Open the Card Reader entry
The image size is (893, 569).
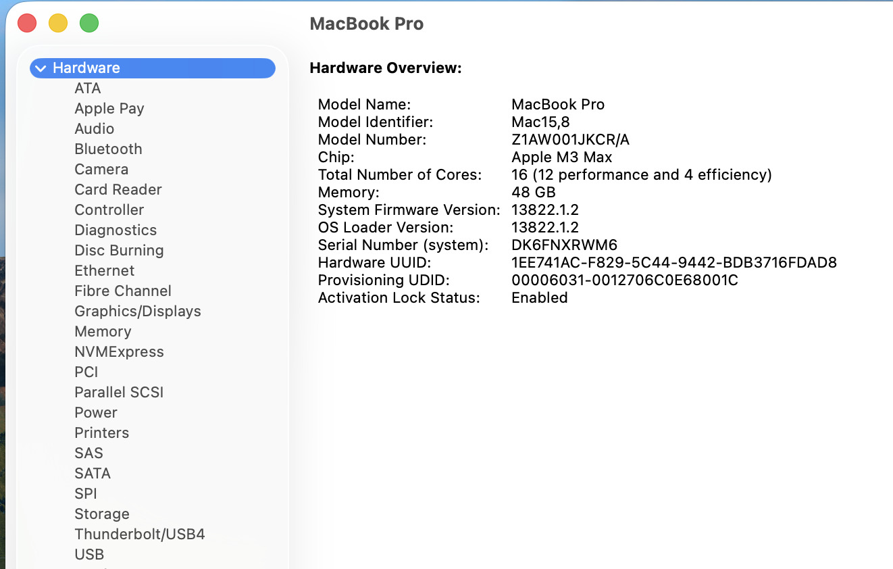coord(118,190)
